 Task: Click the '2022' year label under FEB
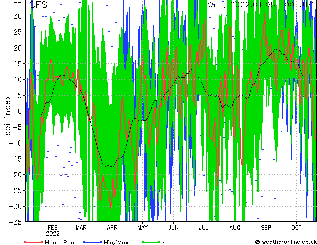53,234
